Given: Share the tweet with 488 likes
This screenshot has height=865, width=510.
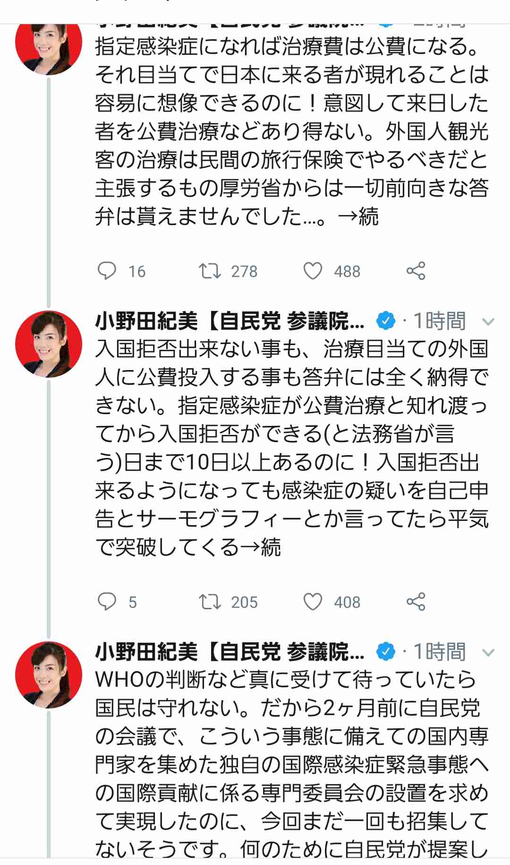Looking at the screenshot, I should [416, 271].
